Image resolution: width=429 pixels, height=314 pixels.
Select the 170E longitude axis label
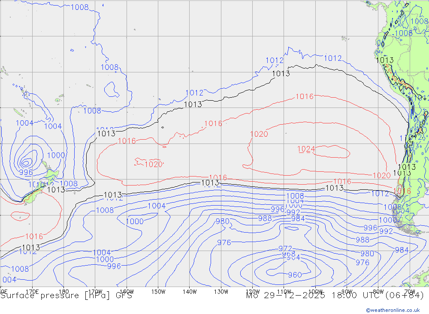[x=32, y=292]
